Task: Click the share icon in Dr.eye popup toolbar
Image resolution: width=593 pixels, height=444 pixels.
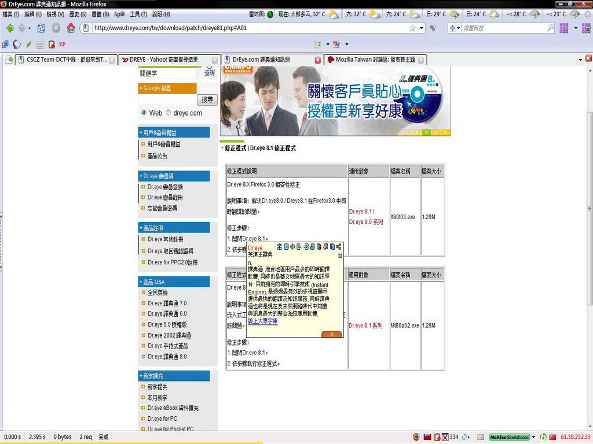Action: (x=339, y=247)
